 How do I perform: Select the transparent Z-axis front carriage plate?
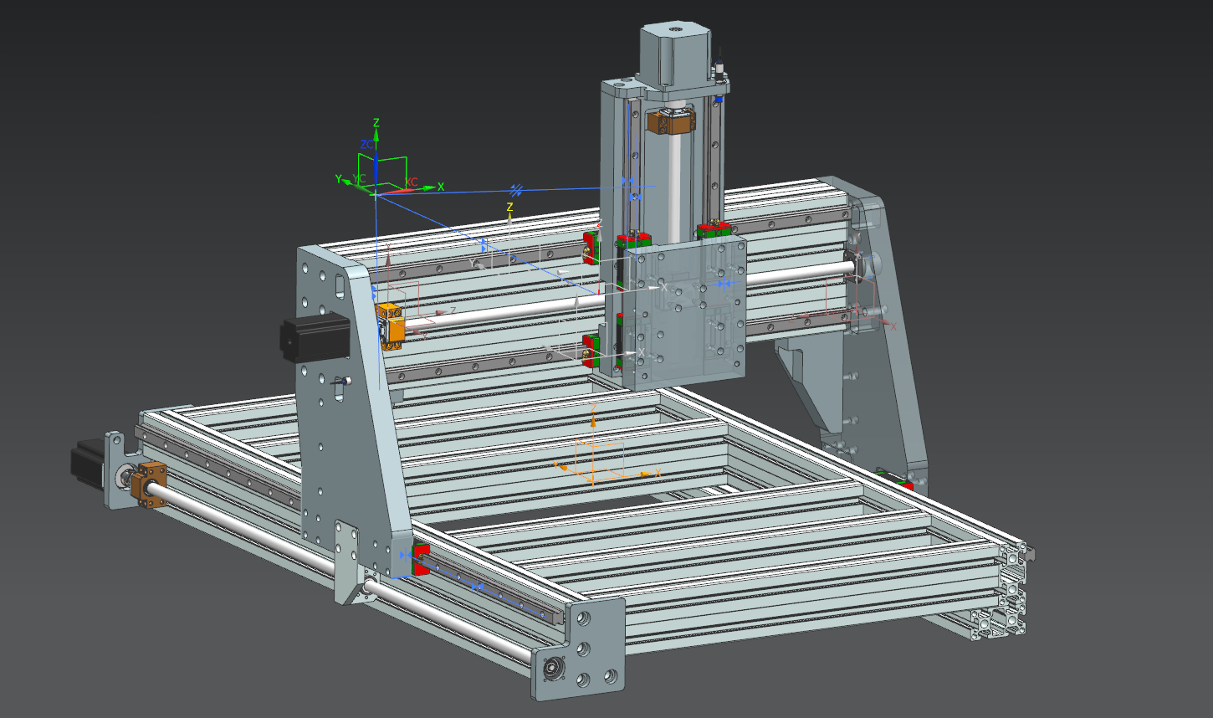(685, 311)
